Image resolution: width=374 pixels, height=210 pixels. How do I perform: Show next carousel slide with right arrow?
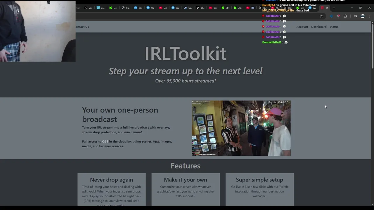point(286,128)
